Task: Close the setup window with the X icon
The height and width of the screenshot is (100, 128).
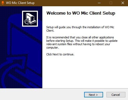Action: pyautogui.click(x=123, y=3)
